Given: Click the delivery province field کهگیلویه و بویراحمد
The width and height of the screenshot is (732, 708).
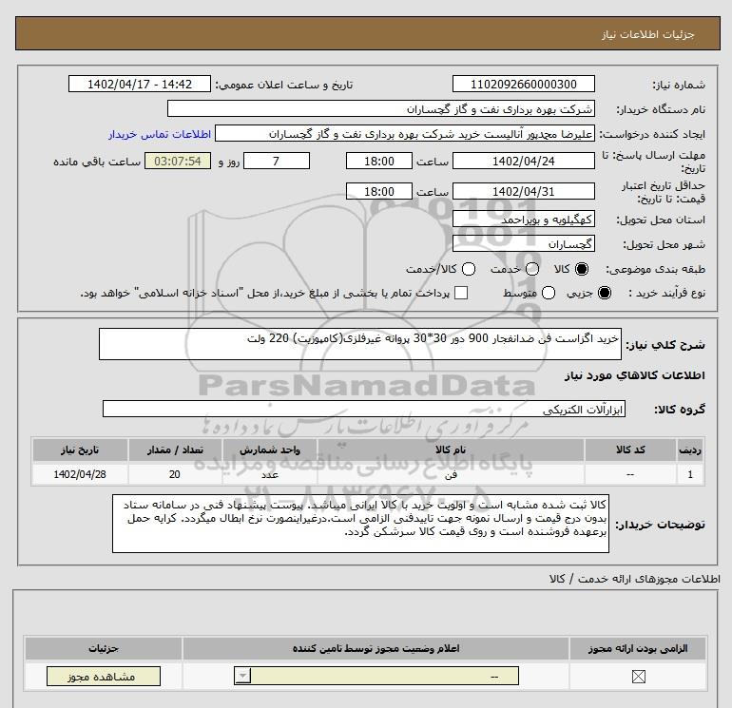Looking at the screenshot, I should tap(523, 219).
